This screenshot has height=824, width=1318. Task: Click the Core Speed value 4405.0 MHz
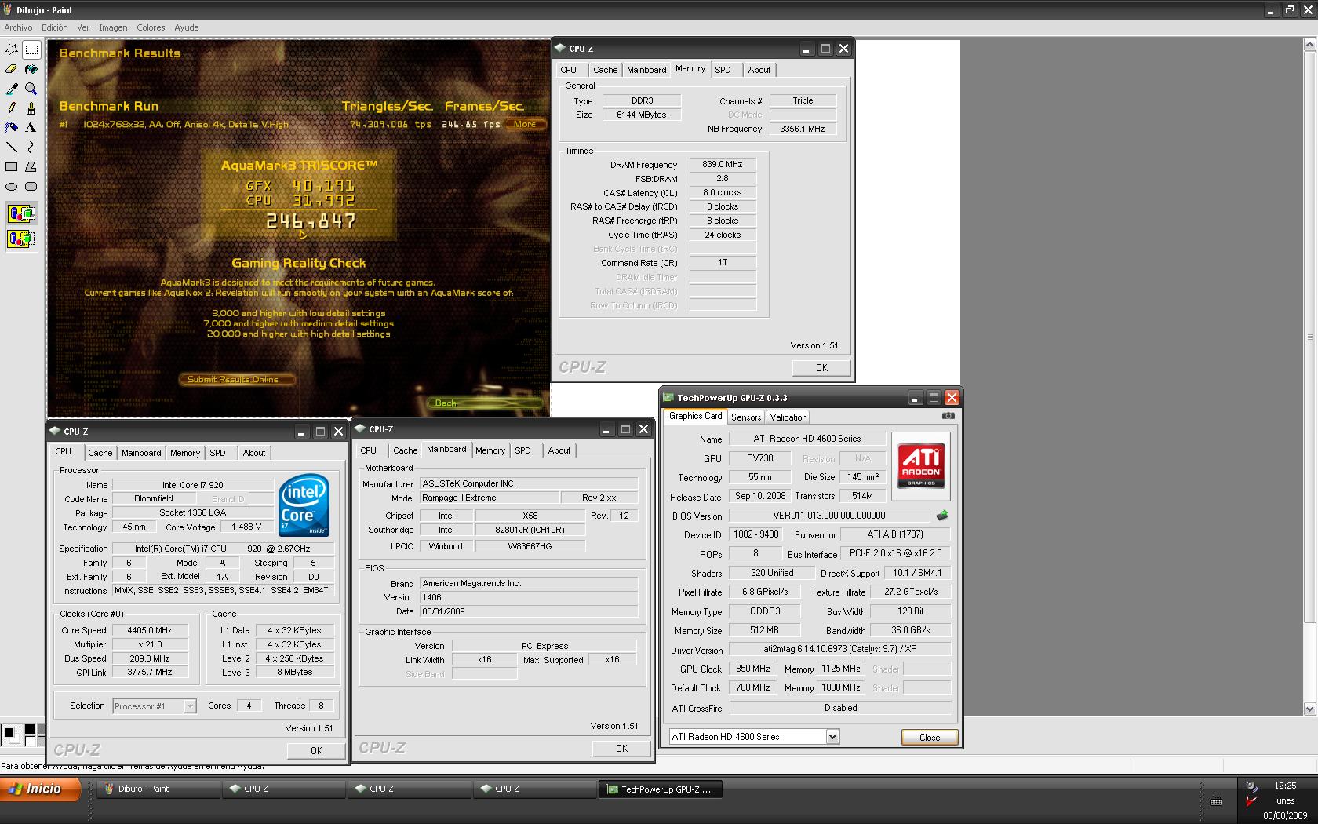(150, 630)
